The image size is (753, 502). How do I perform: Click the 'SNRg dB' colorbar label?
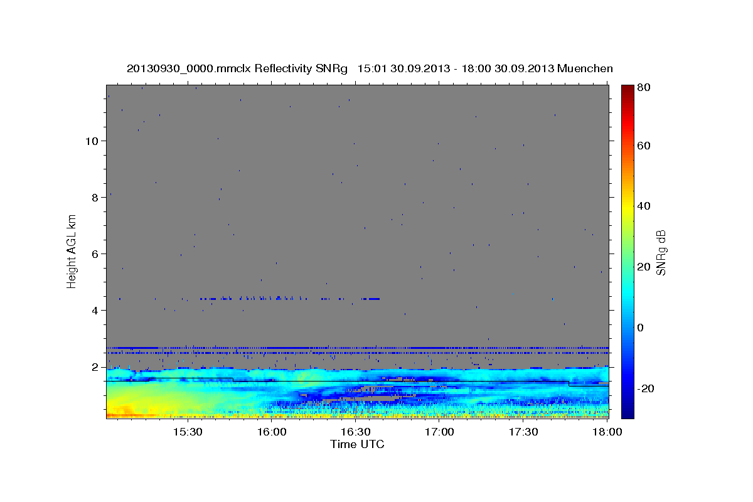[661, 253]
